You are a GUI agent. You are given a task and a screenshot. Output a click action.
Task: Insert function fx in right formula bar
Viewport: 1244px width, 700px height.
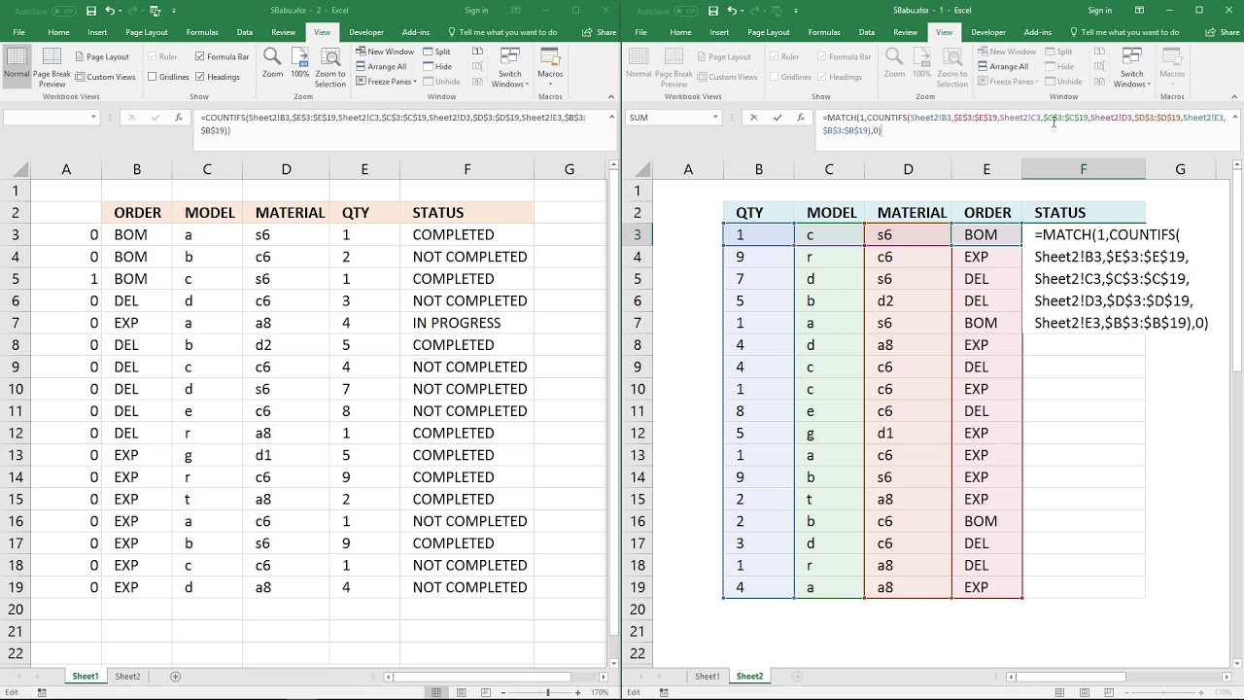tap(800, 117)
